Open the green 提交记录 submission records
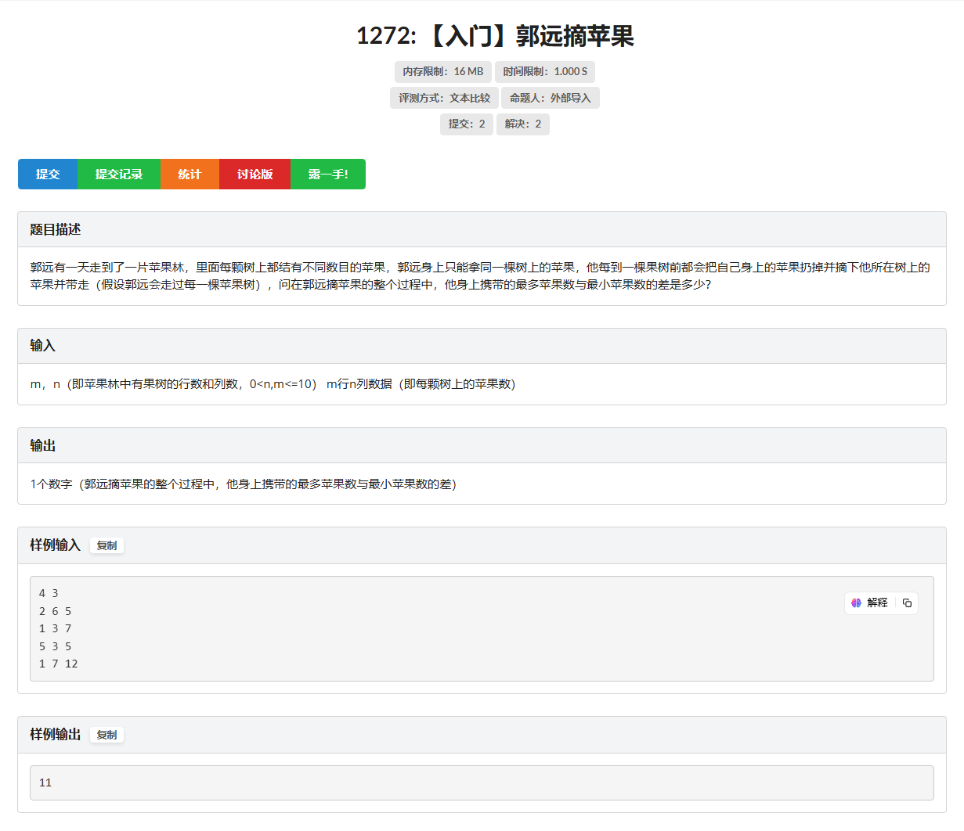The image size is (964, 831). [x=119, y=174]
